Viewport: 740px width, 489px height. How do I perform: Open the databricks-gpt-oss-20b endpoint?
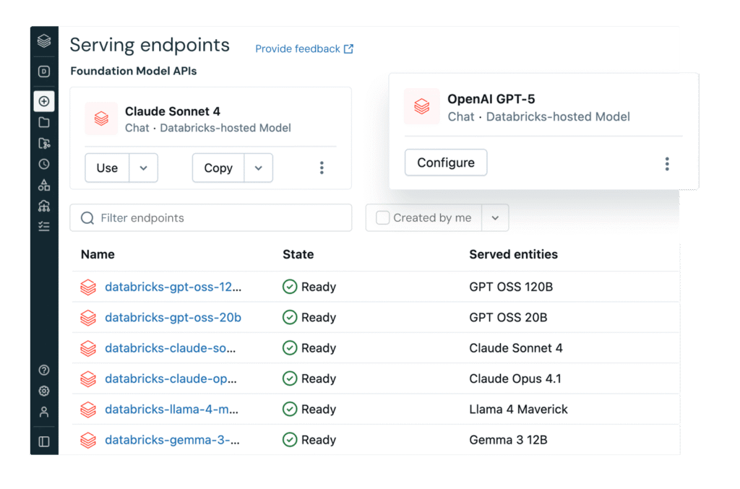coord(173,318)
